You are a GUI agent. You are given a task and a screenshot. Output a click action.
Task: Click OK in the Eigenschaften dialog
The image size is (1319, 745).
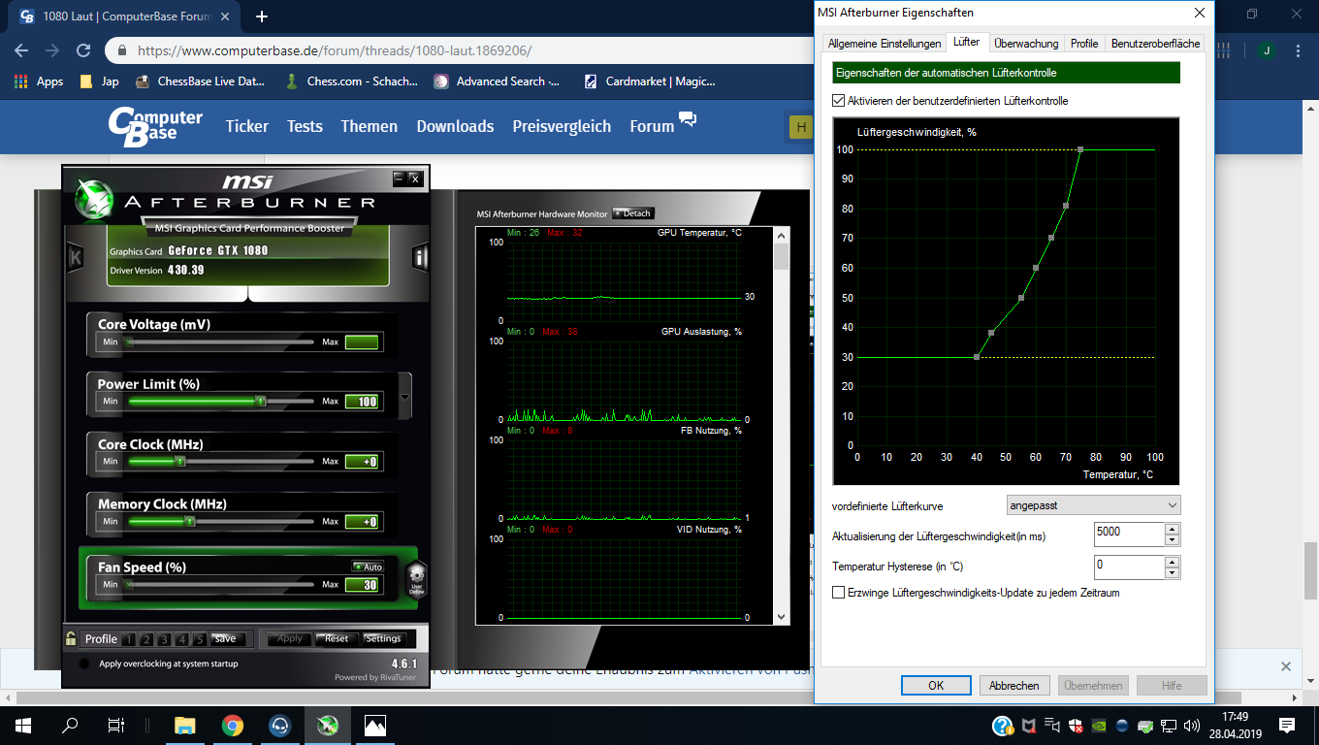[x=936, y=685]
